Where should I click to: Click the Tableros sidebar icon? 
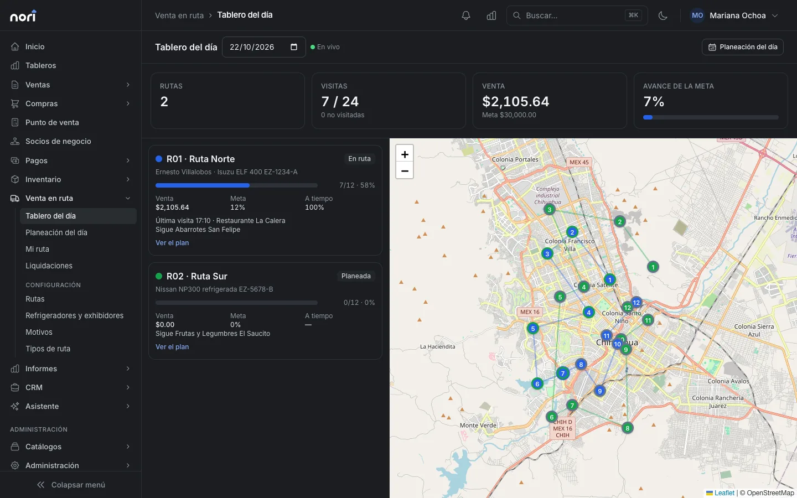point(15,65)
